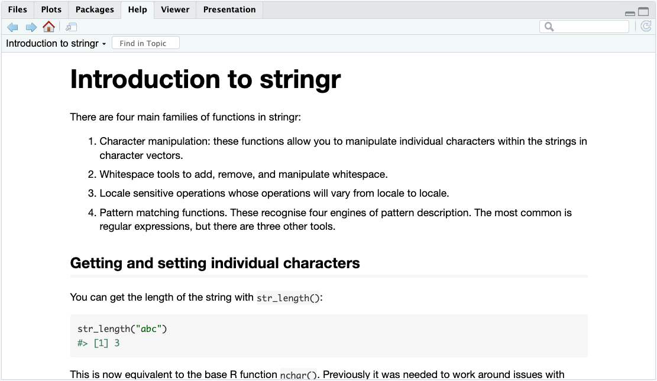Click the magnifier icon in search box

pos(549,27)
